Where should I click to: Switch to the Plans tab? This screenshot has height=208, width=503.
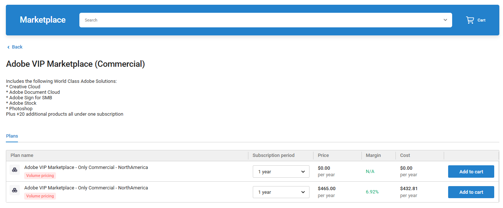click(12, 136)
